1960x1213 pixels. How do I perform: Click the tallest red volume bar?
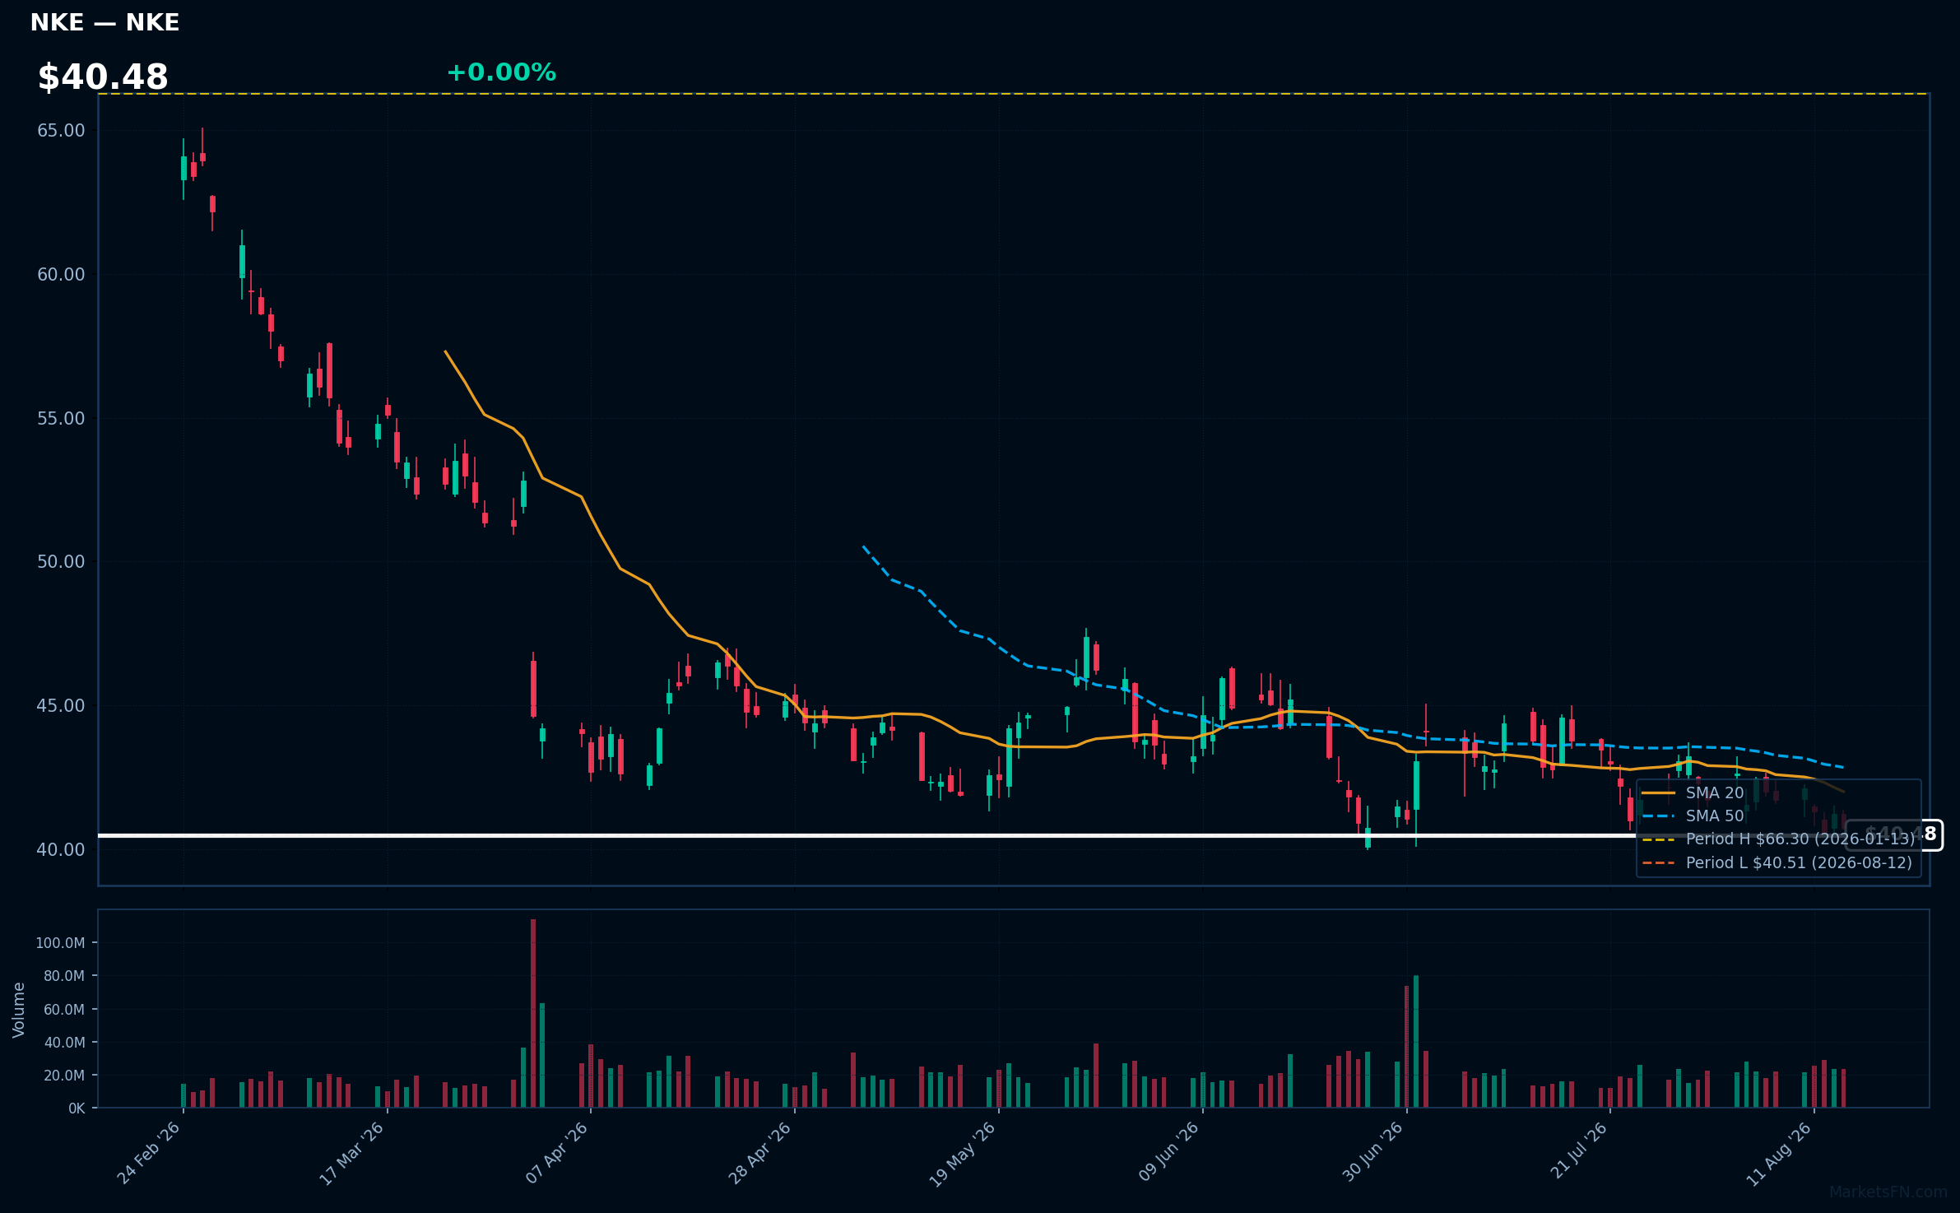(x=533, y=1014)
